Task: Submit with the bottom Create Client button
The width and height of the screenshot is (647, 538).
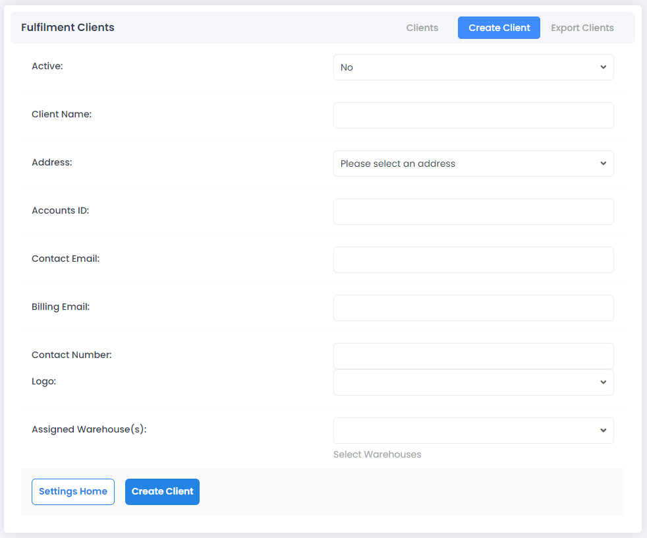Action: (x=162, y=491)
